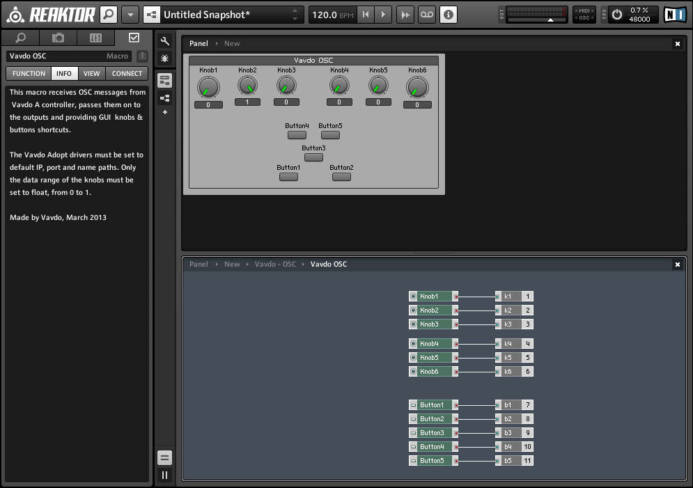This screenshot has height=488, width=693.
Task: Adjust the Knob3 dial
Action: coord(286,85)
